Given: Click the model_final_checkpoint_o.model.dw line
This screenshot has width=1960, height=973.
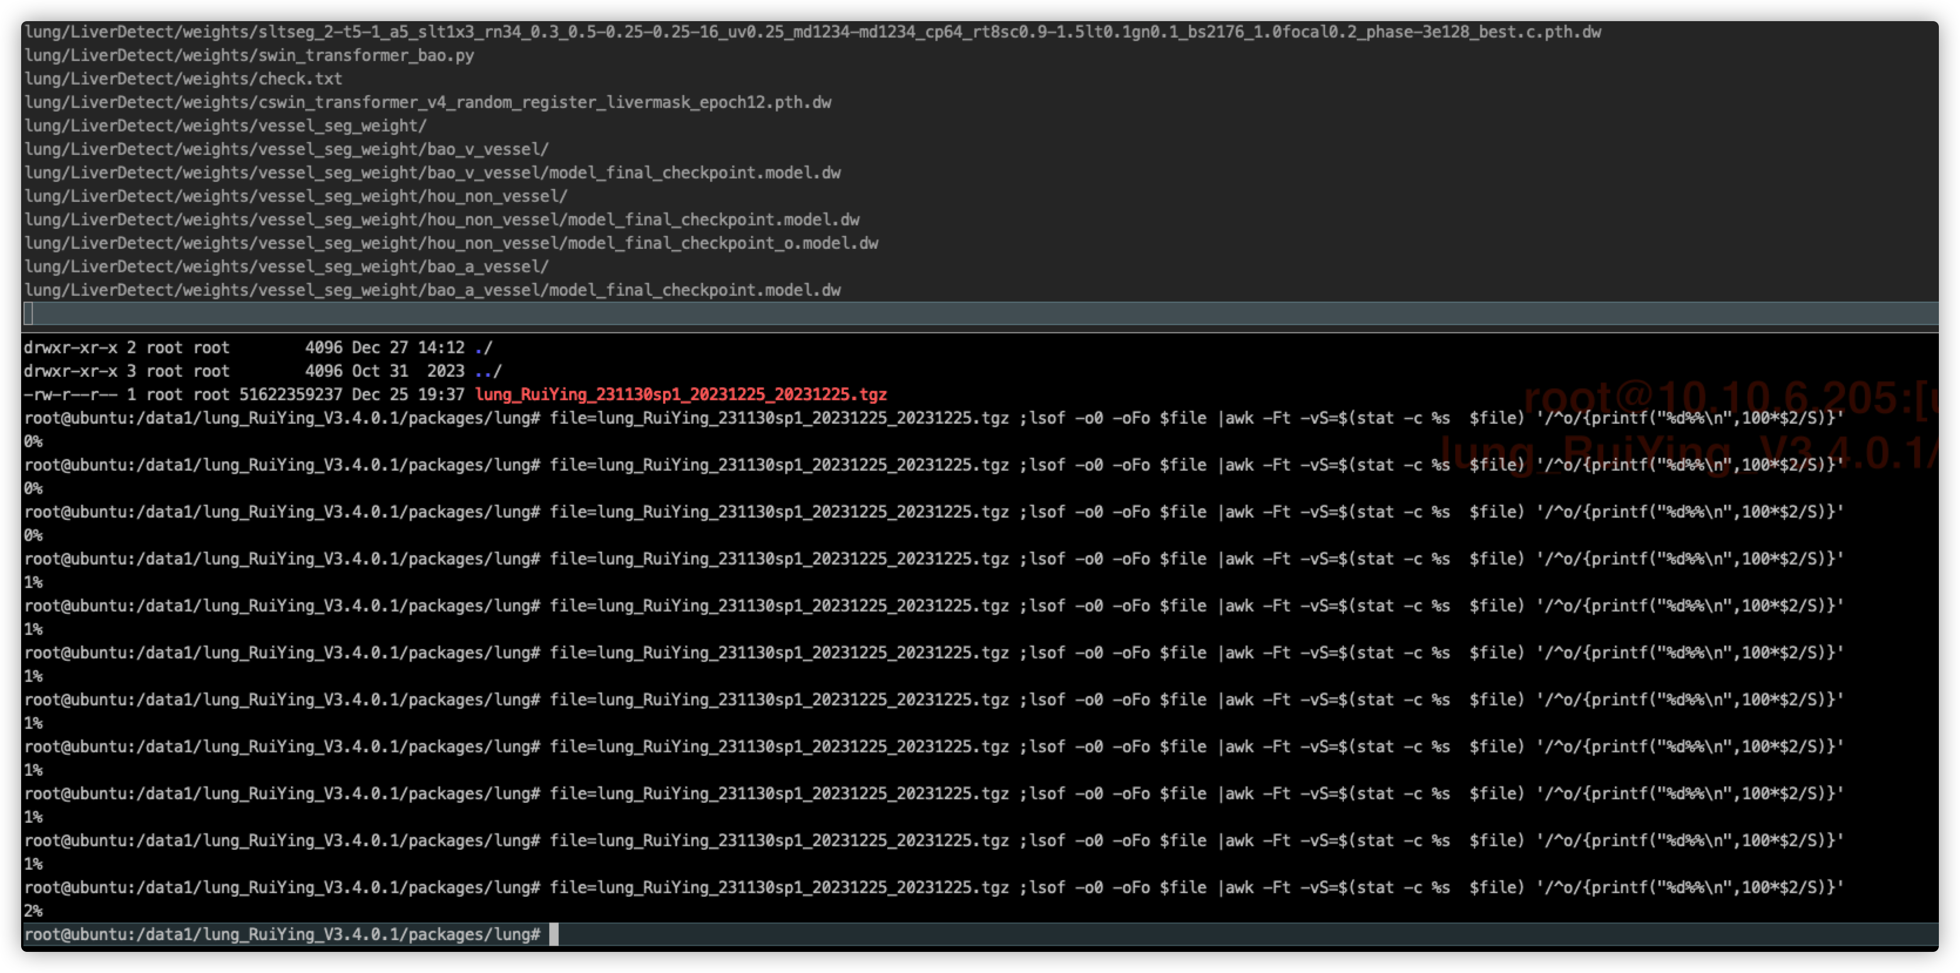Looking at the screenshot, I should pyautogui.click(x=451, y=244).
